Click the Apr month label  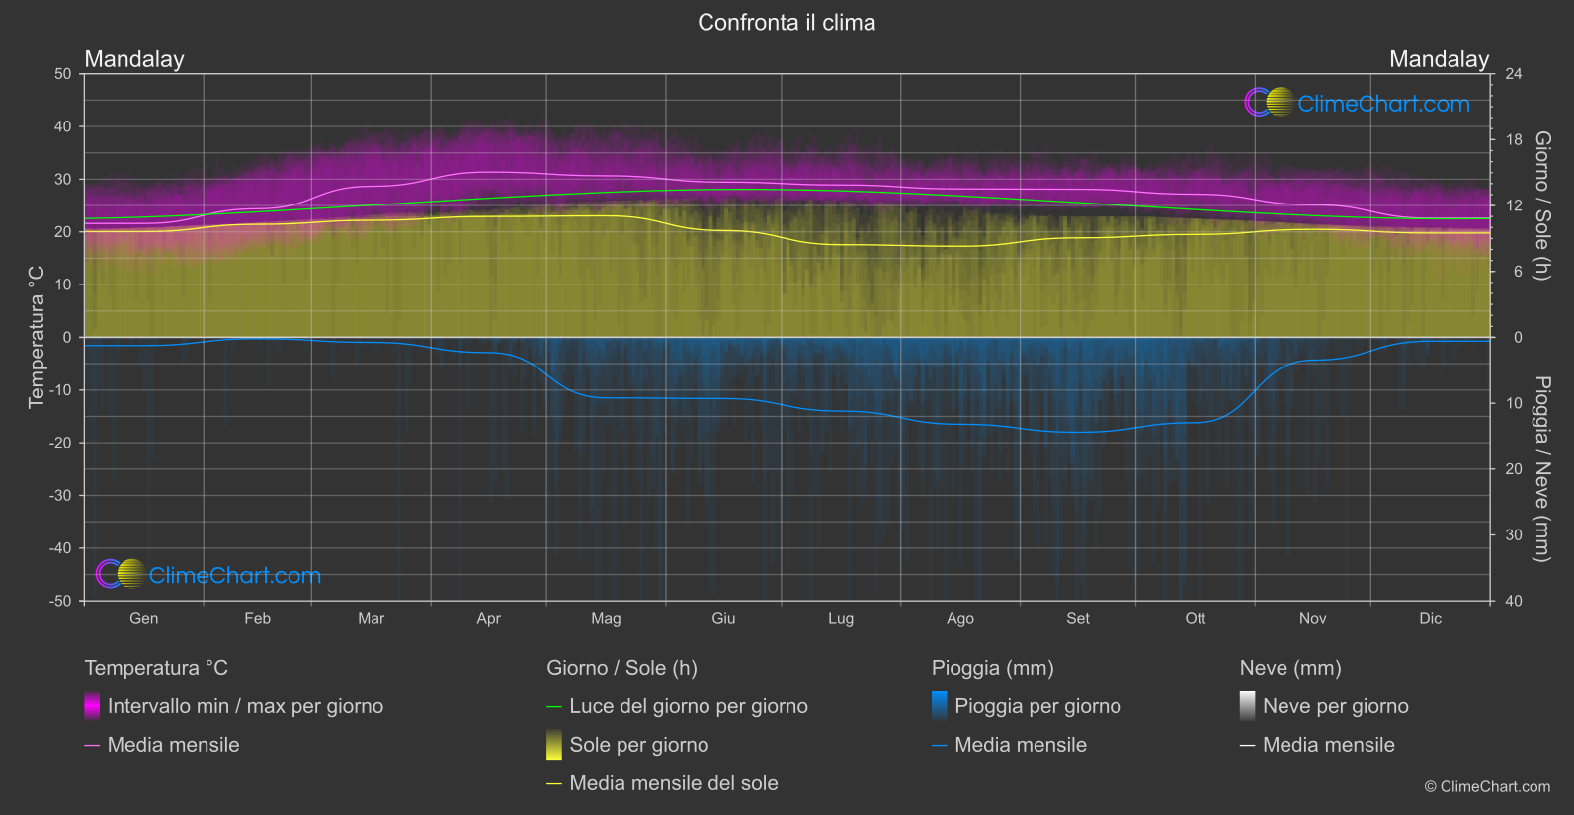pyautogui.click(x=489, y=618)
